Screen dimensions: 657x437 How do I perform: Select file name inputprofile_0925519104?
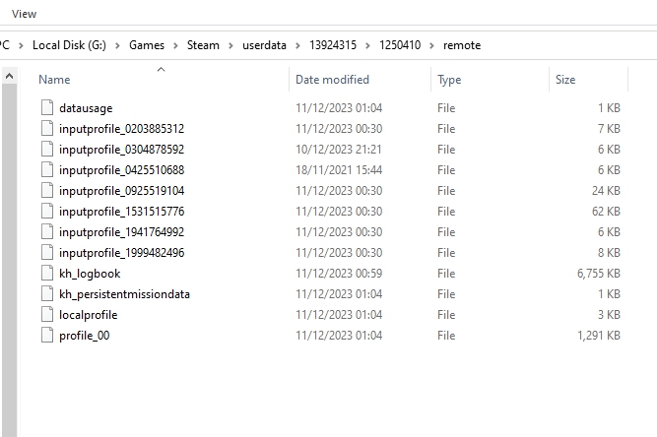(121, 191)
